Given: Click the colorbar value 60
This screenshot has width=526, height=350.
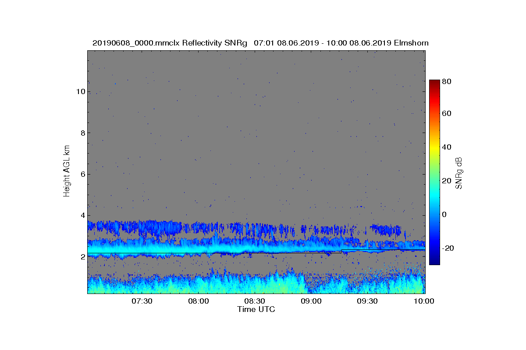Looking at the screenshot, I should [447, 114].
